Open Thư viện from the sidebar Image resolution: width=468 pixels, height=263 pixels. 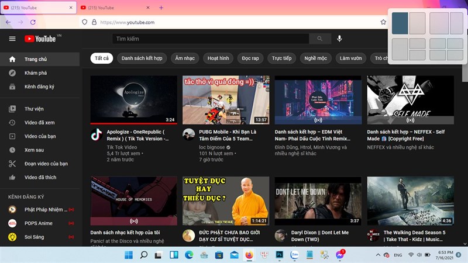(x=34, y=109)
